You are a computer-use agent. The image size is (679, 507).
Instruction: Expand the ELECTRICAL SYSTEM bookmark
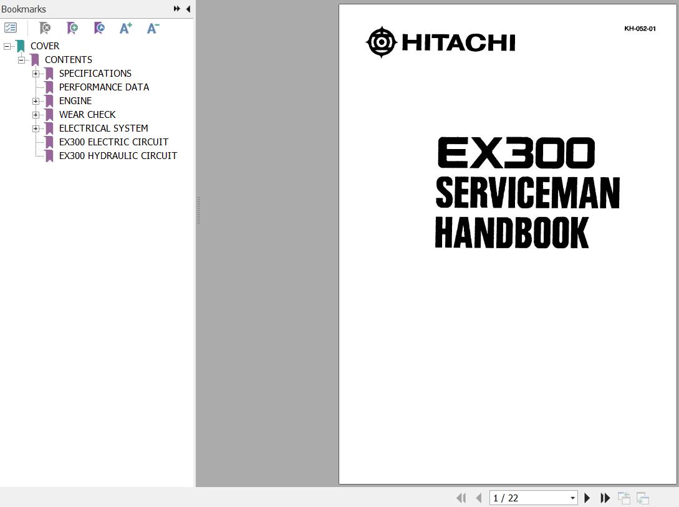click(x=36, y=128)
